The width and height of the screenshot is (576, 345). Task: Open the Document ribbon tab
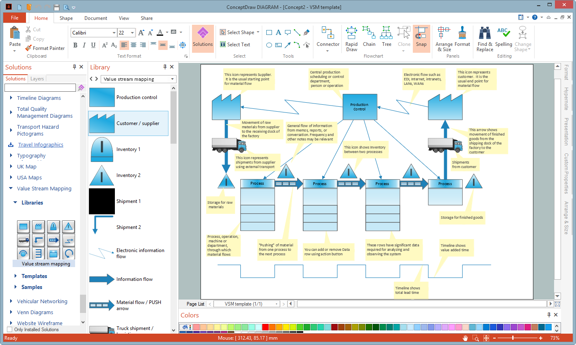tap(96, 18)
